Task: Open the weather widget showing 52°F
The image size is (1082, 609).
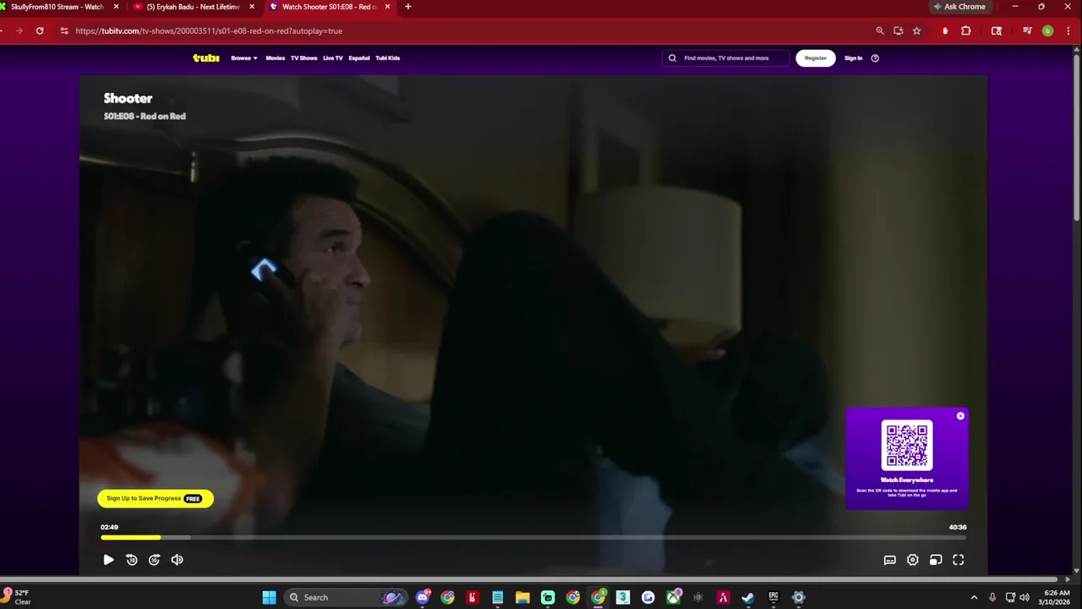Action: 17,597
